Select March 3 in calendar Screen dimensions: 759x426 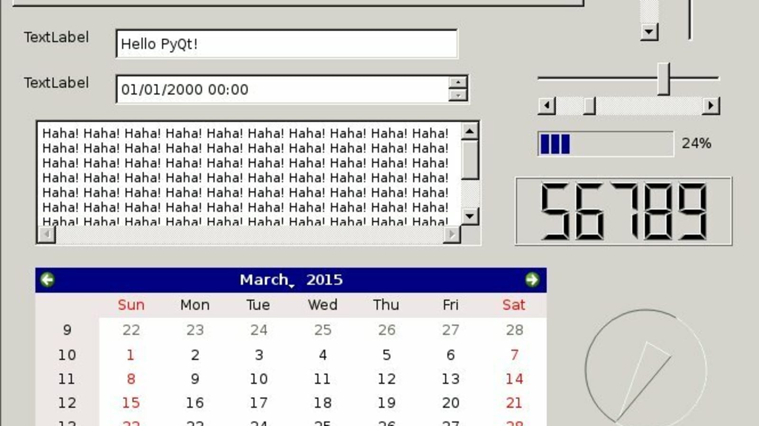pyautogui.click(x=259, y=355)
